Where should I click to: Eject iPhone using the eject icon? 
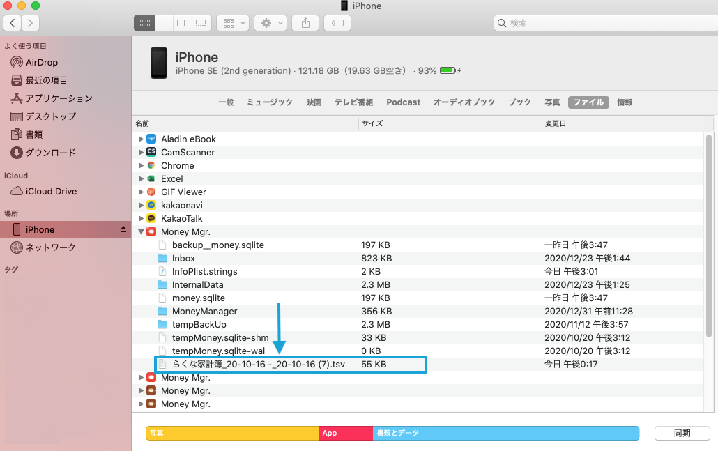coord(123,229)
